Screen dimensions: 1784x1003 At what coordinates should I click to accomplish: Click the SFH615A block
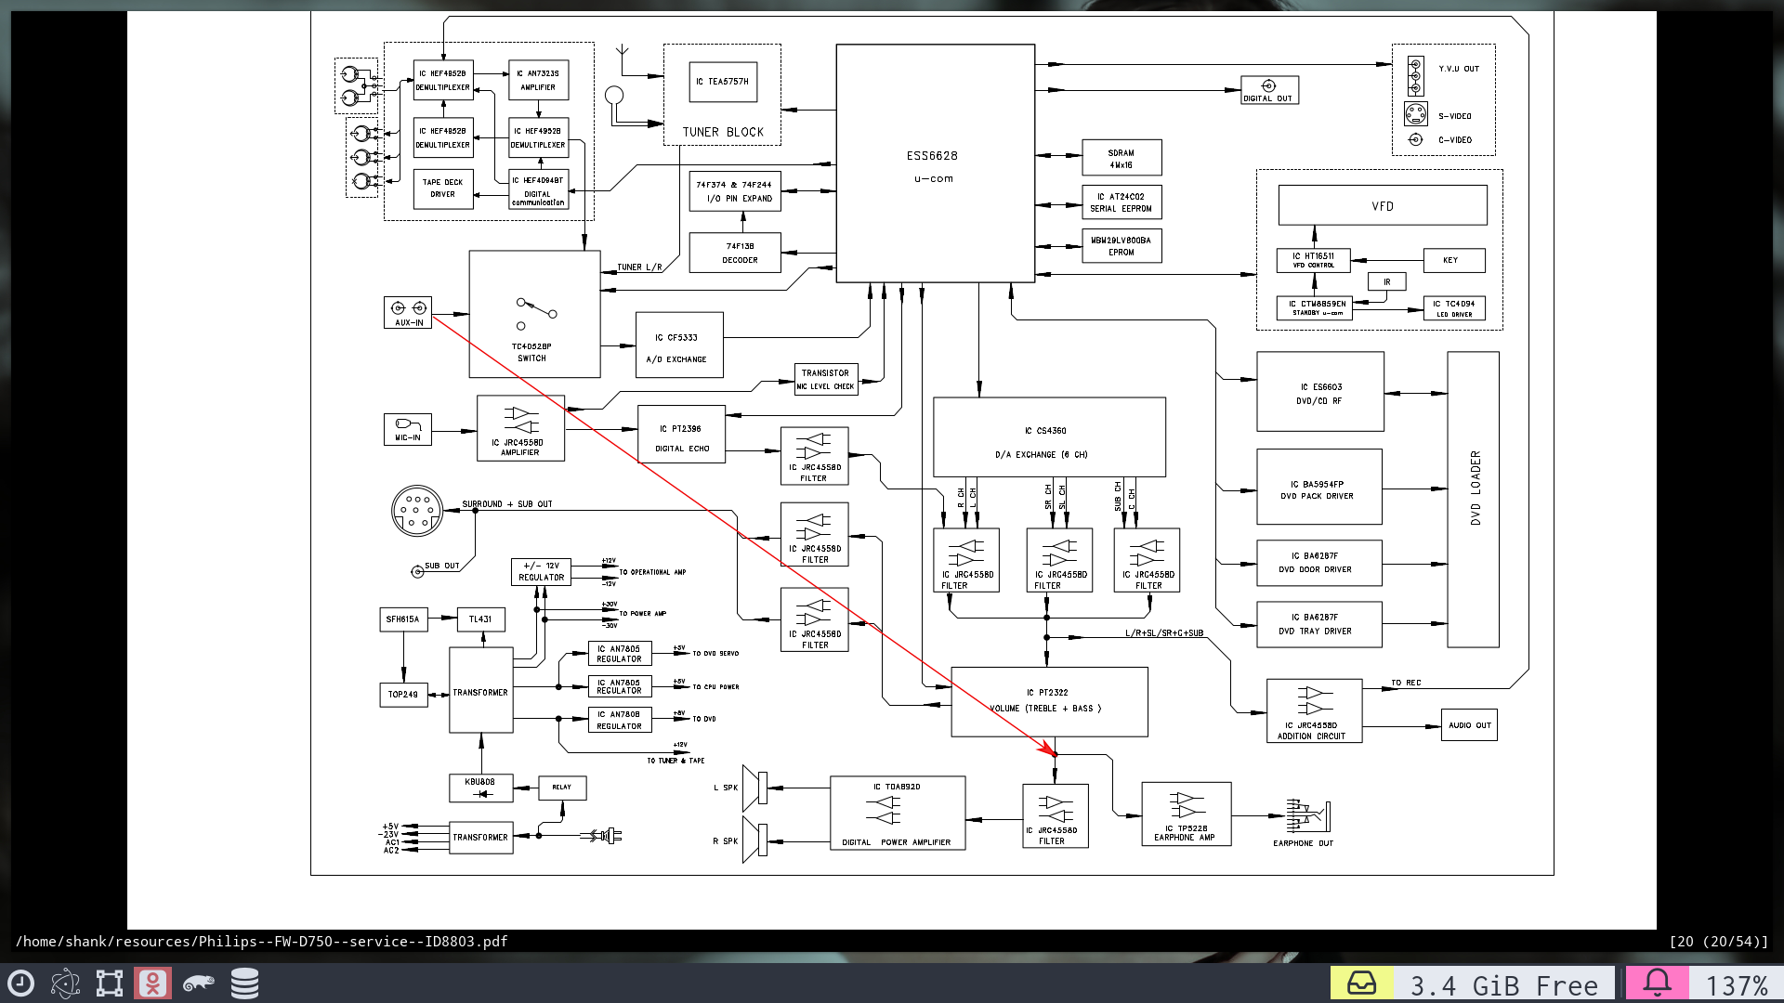click(x=403, y=619)
